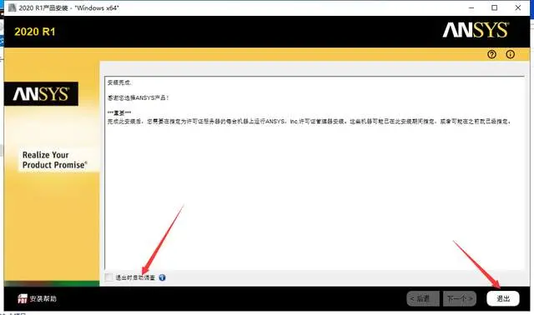
Task: Enable the 退出时启动调查 checkbox
Action: click(108, 277)
